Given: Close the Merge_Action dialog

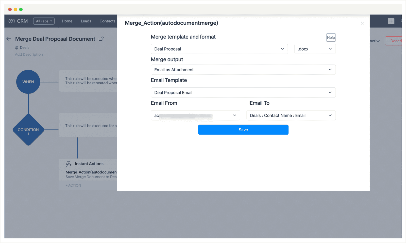Looking at the screenshot, I should click(362, 23).
